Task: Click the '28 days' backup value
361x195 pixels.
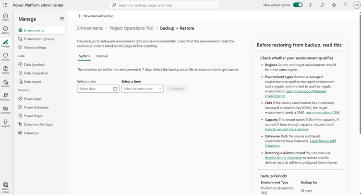Action: 306,190
